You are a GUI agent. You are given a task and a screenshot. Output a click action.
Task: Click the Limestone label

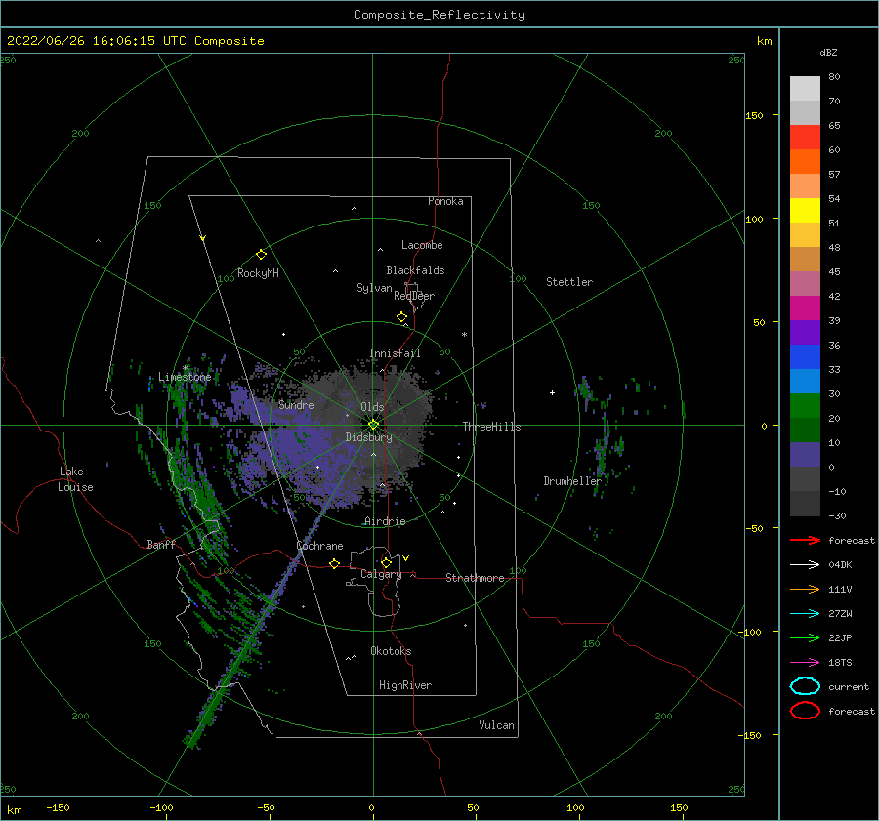point(185,377)
